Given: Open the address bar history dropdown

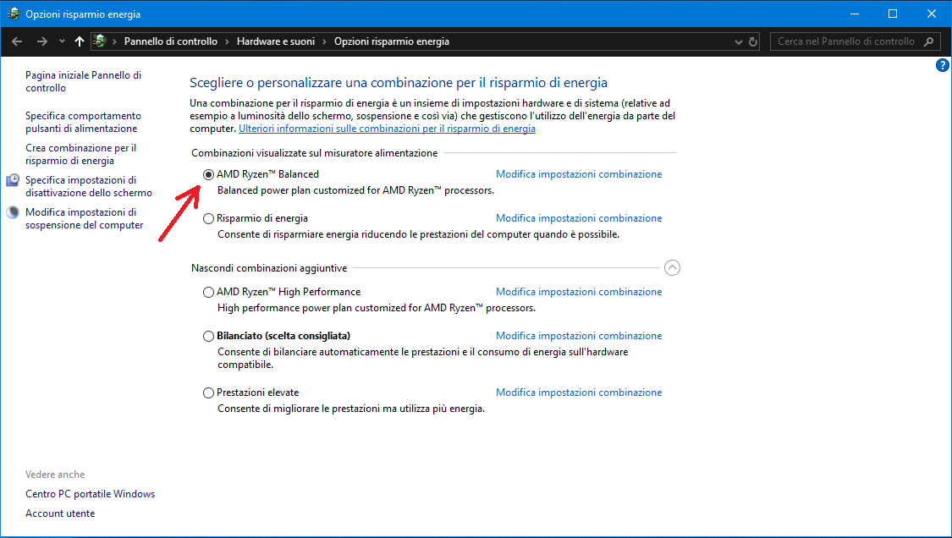Looking at the screenshot, I should coord(738,42).
